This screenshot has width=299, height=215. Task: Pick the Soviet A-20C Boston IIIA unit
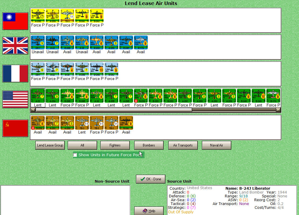click(x=52, y=123)
